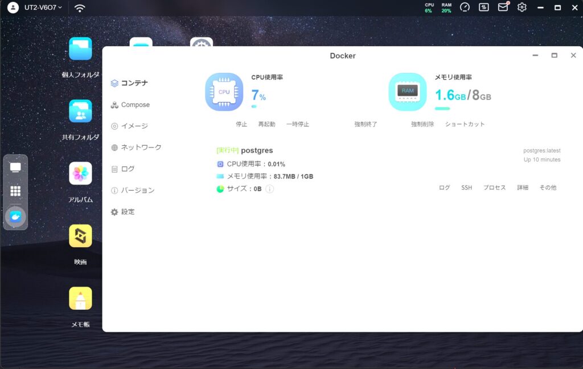This screenshot has width=583, height=369.
Task: Open the イメージ images section
Action: (129, 126)
